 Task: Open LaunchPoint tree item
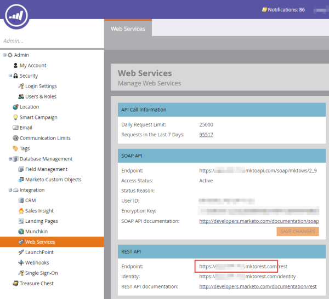[39, 252]
